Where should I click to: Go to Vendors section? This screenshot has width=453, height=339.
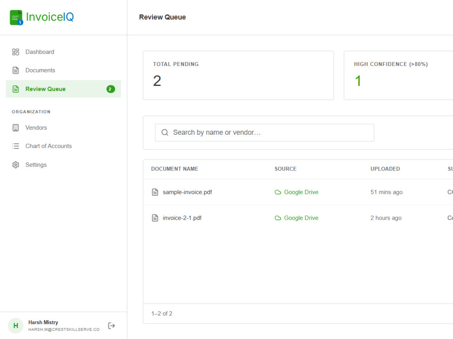pos(63,128)
